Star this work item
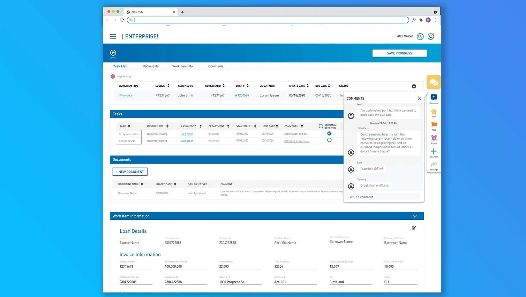This screenshot has width=526, height=297. pyautogui.click(x=434, y=111)
